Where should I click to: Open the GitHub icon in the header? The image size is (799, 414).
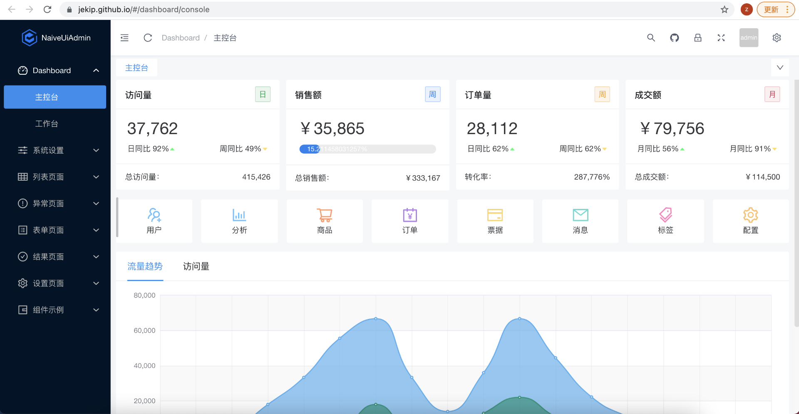675,38
